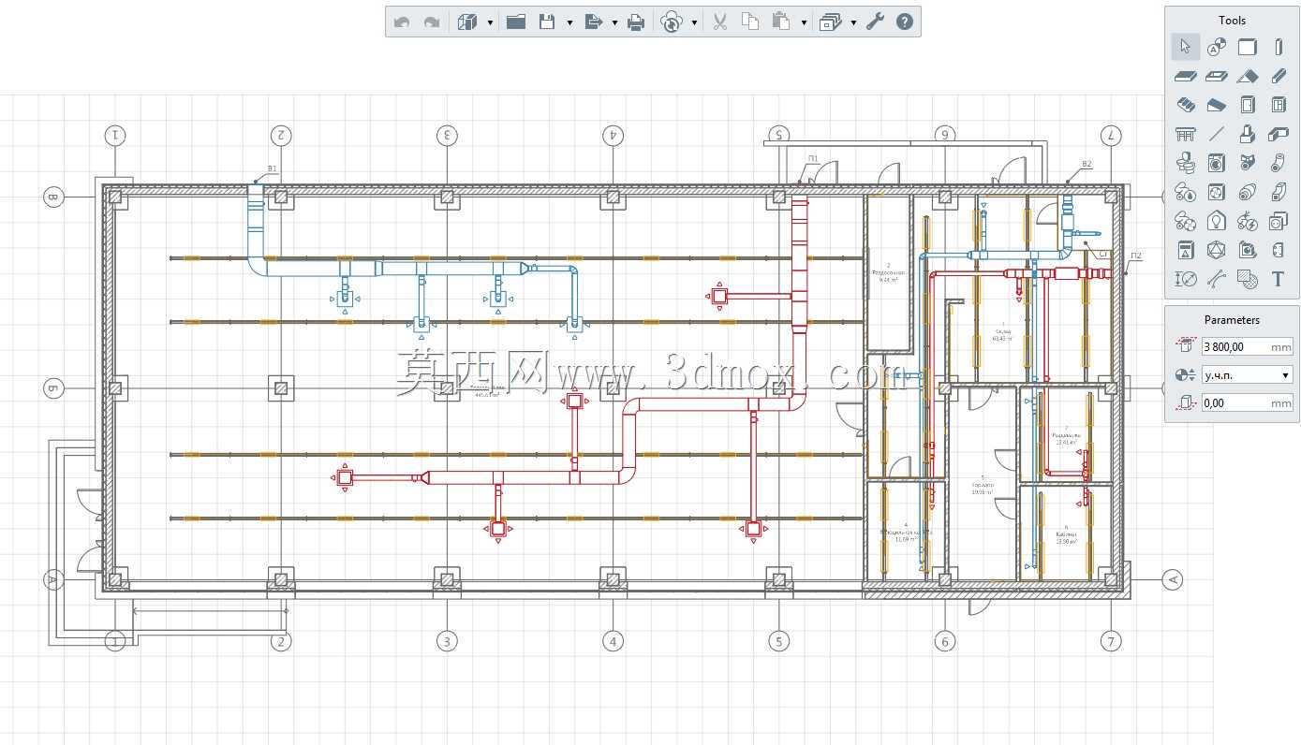
Task: Pick the Door tool
Action: 1247,105
